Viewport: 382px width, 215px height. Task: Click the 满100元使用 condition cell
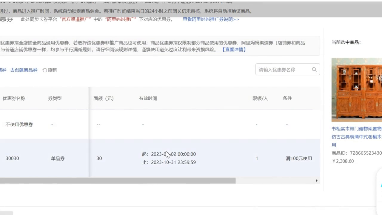(x=299, y=159)
